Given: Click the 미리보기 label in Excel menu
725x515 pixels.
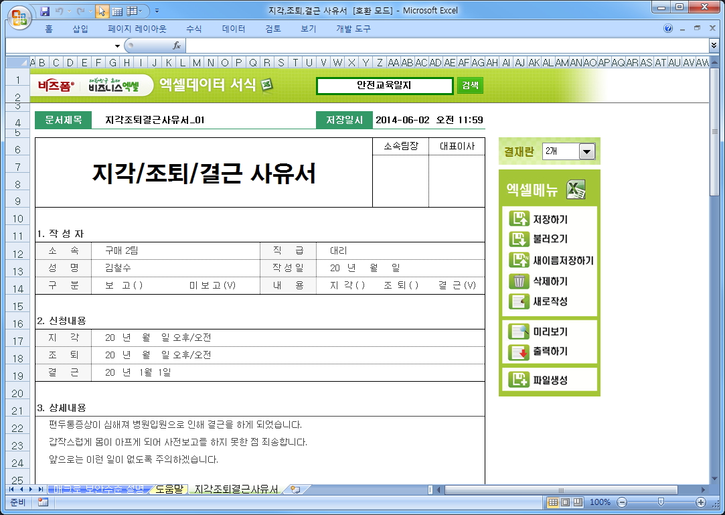Looking at the screenshot, I should pos(550,332).
